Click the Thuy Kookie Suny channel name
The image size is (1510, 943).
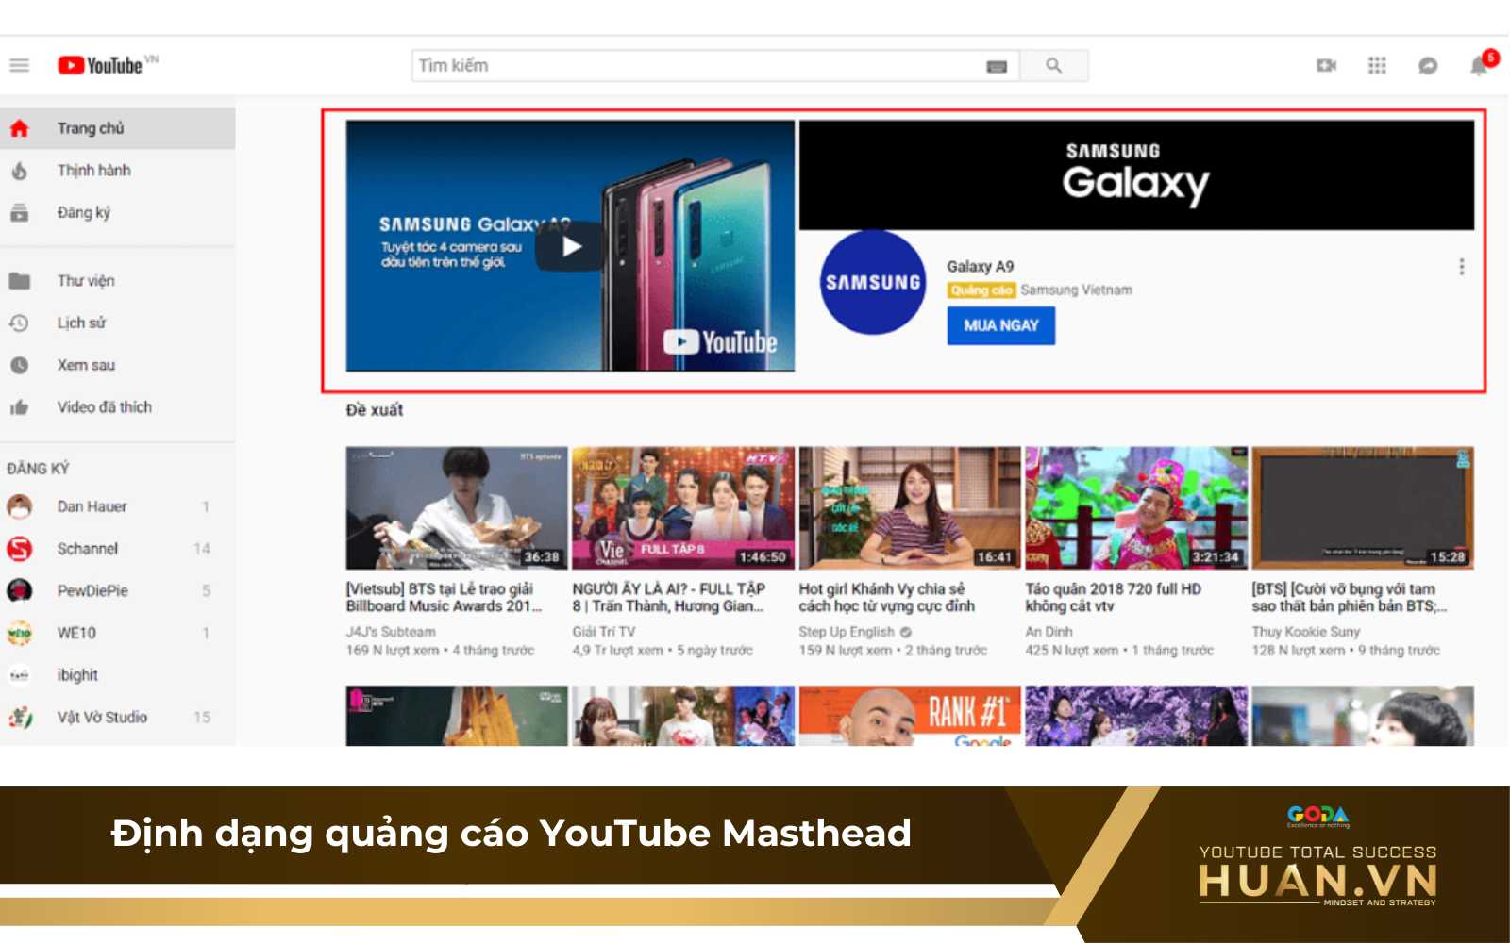tap(1306, 632)
